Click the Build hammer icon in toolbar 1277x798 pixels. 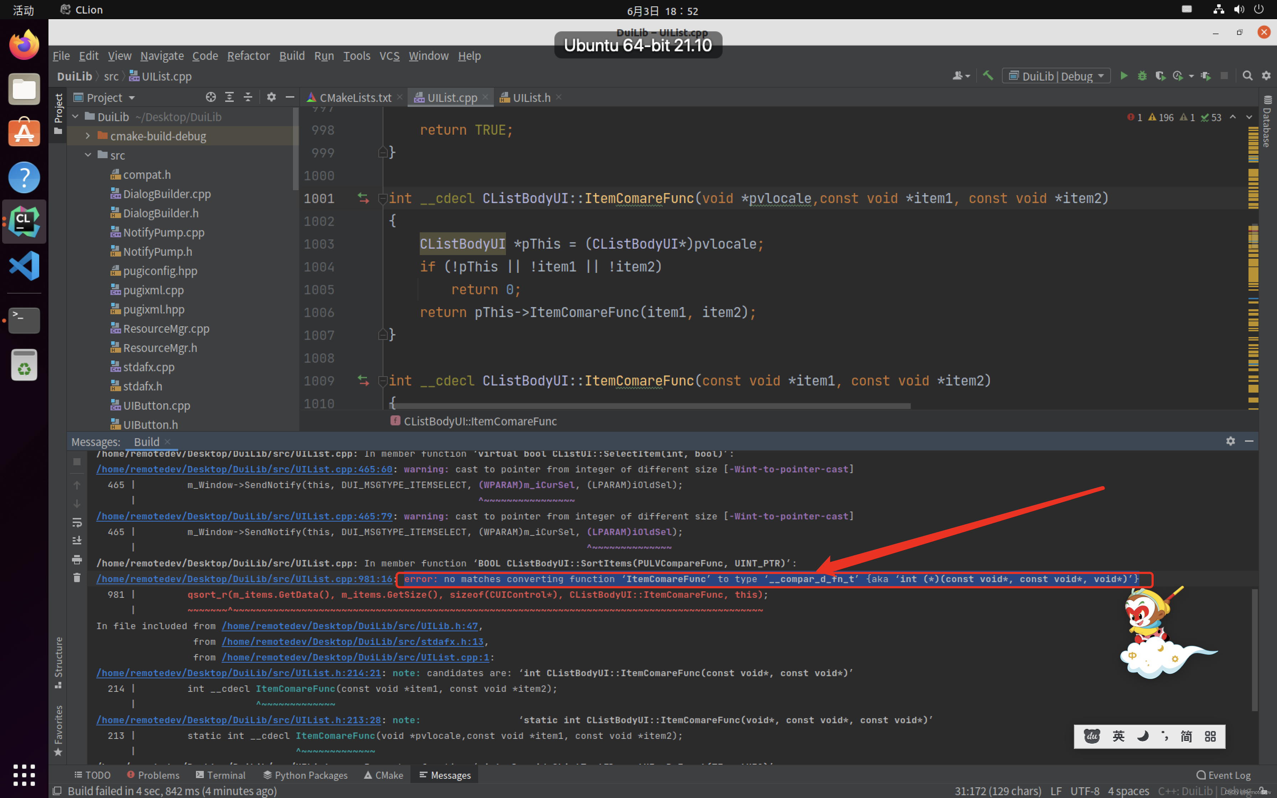[988, 76]
